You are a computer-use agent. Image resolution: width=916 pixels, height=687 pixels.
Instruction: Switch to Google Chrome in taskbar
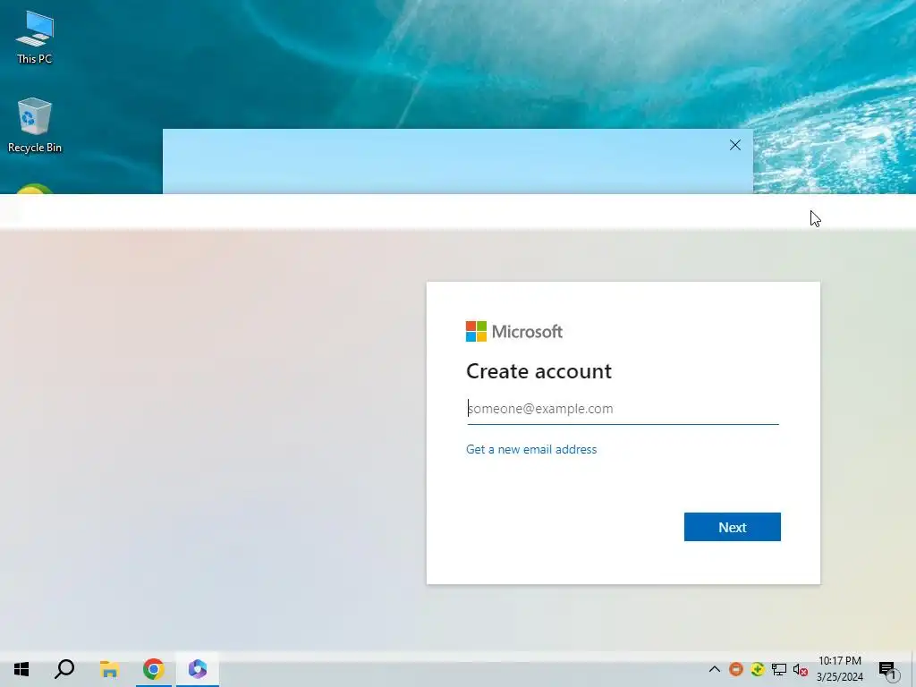(154, 669)
